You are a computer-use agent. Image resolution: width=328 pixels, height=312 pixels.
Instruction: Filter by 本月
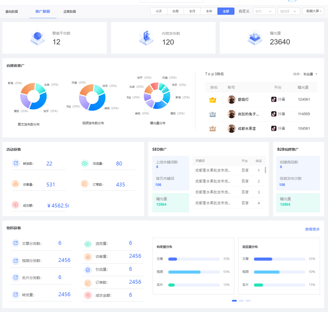[192, 11]
